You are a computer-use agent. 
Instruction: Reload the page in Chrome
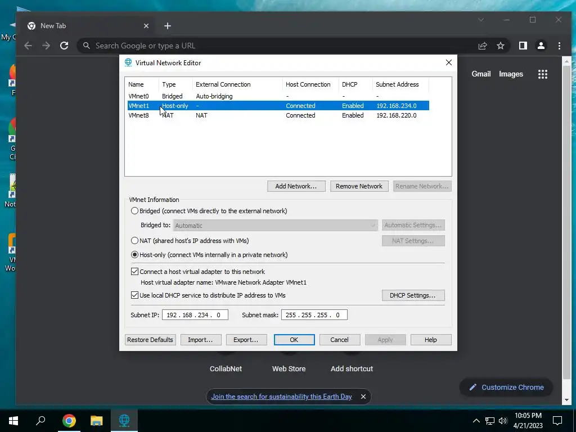click(x=64, y=46)
